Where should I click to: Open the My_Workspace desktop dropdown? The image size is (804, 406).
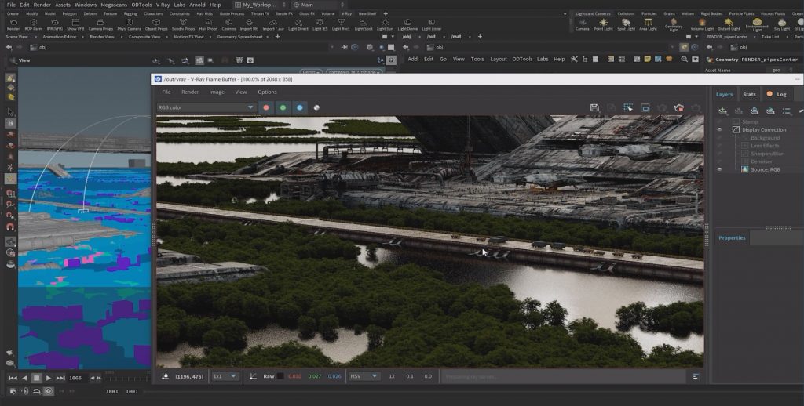261,5
